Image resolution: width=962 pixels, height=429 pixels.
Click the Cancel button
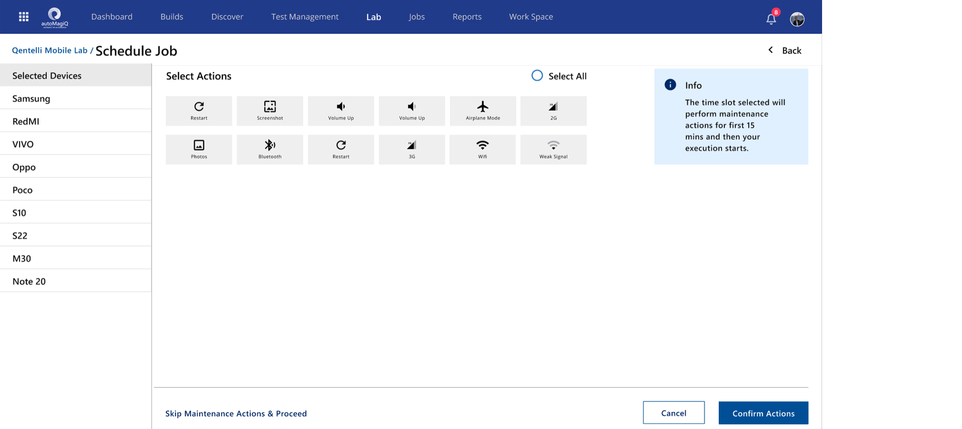[x=674, y=413]
